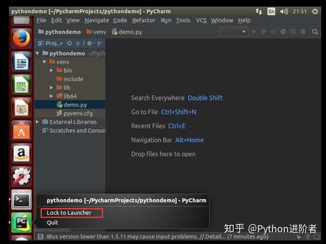The width and height of the screenshot is (326, 244).
Task: Launch LibreOffice Impress from dock
Action: pos(21,108)
